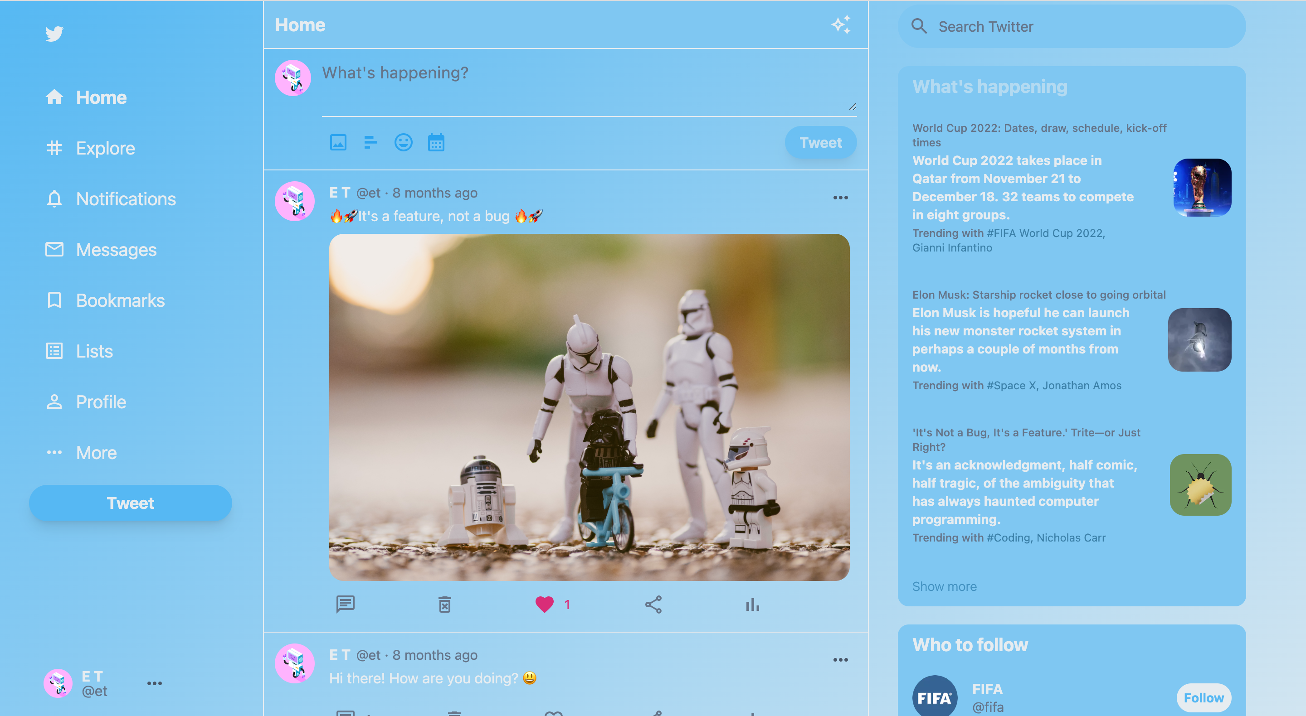
Task: Click the Starship rocket thumbnail
Action: coord(1199,339)
